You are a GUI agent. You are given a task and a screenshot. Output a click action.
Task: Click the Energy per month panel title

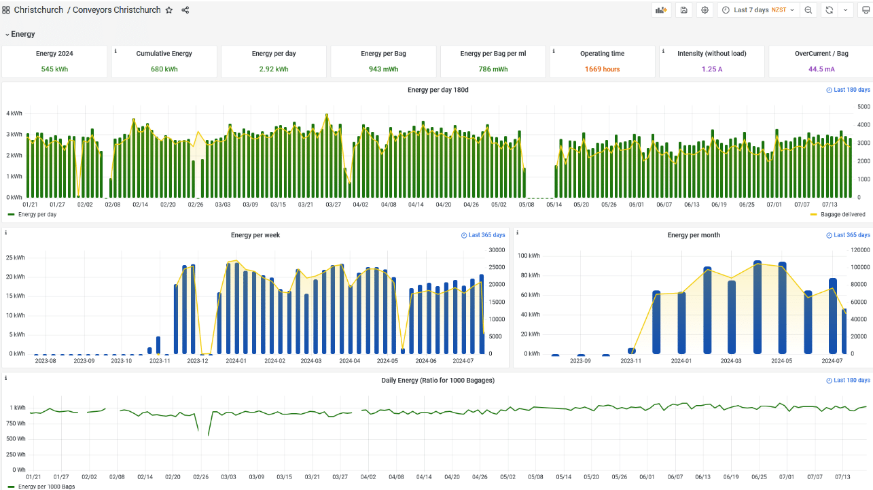694,235
